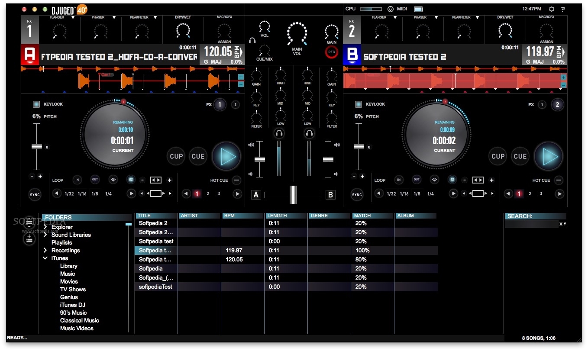Select the Playlists folder item
588x351 pixels.
click(61, 243)
